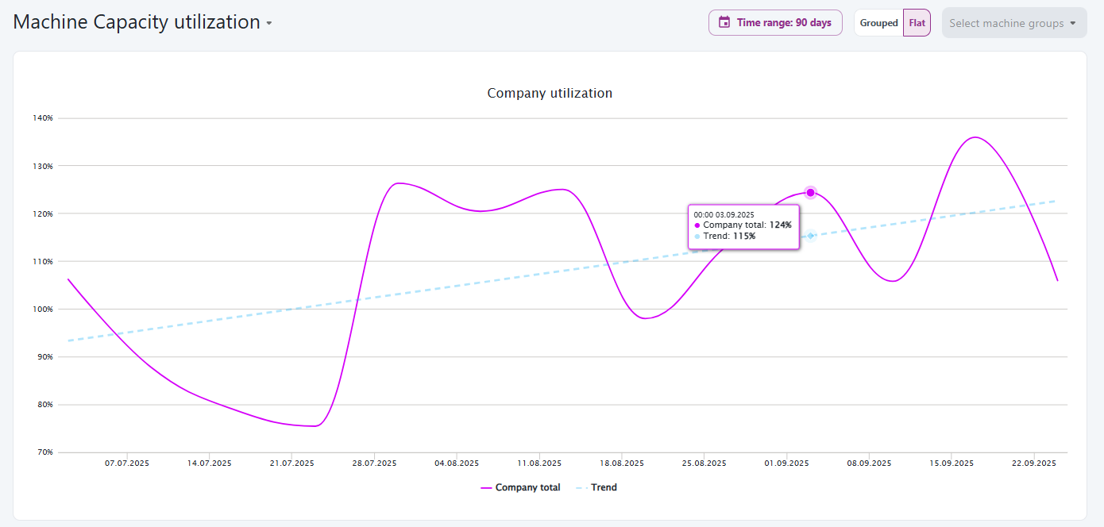Click the arrow in machine groups selector

(x=1073, y=23)
